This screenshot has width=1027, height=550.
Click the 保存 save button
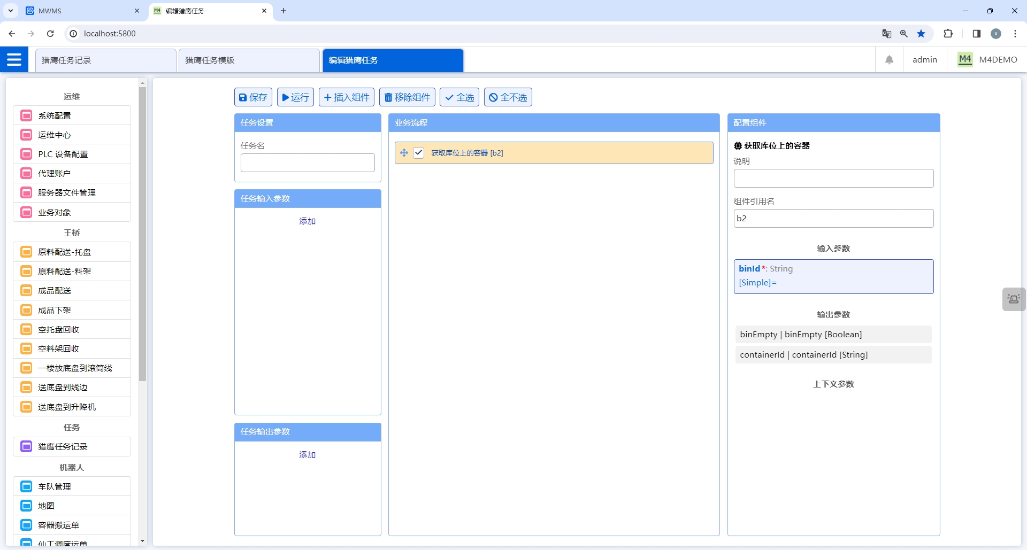(253, 97)
